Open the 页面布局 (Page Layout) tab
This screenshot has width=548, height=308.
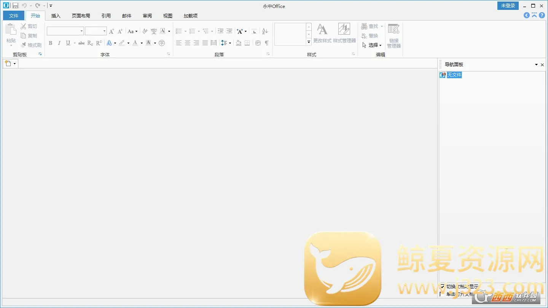click(81, 16)
